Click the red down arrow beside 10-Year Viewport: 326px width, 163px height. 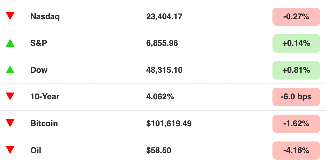pos(10,96)
